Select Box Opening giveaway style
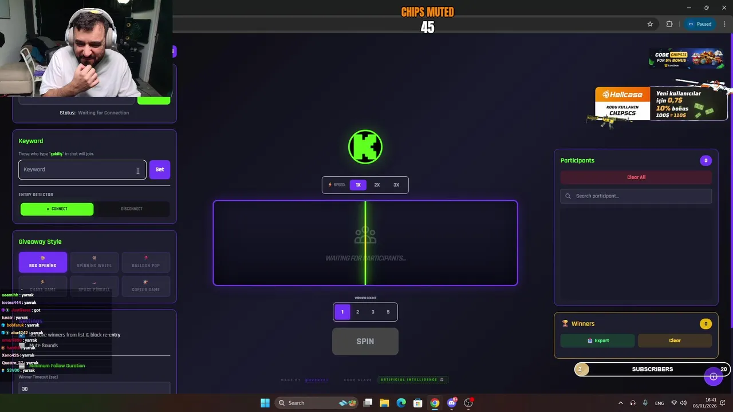The image size is (733, 412). click(x=43, y=262)
